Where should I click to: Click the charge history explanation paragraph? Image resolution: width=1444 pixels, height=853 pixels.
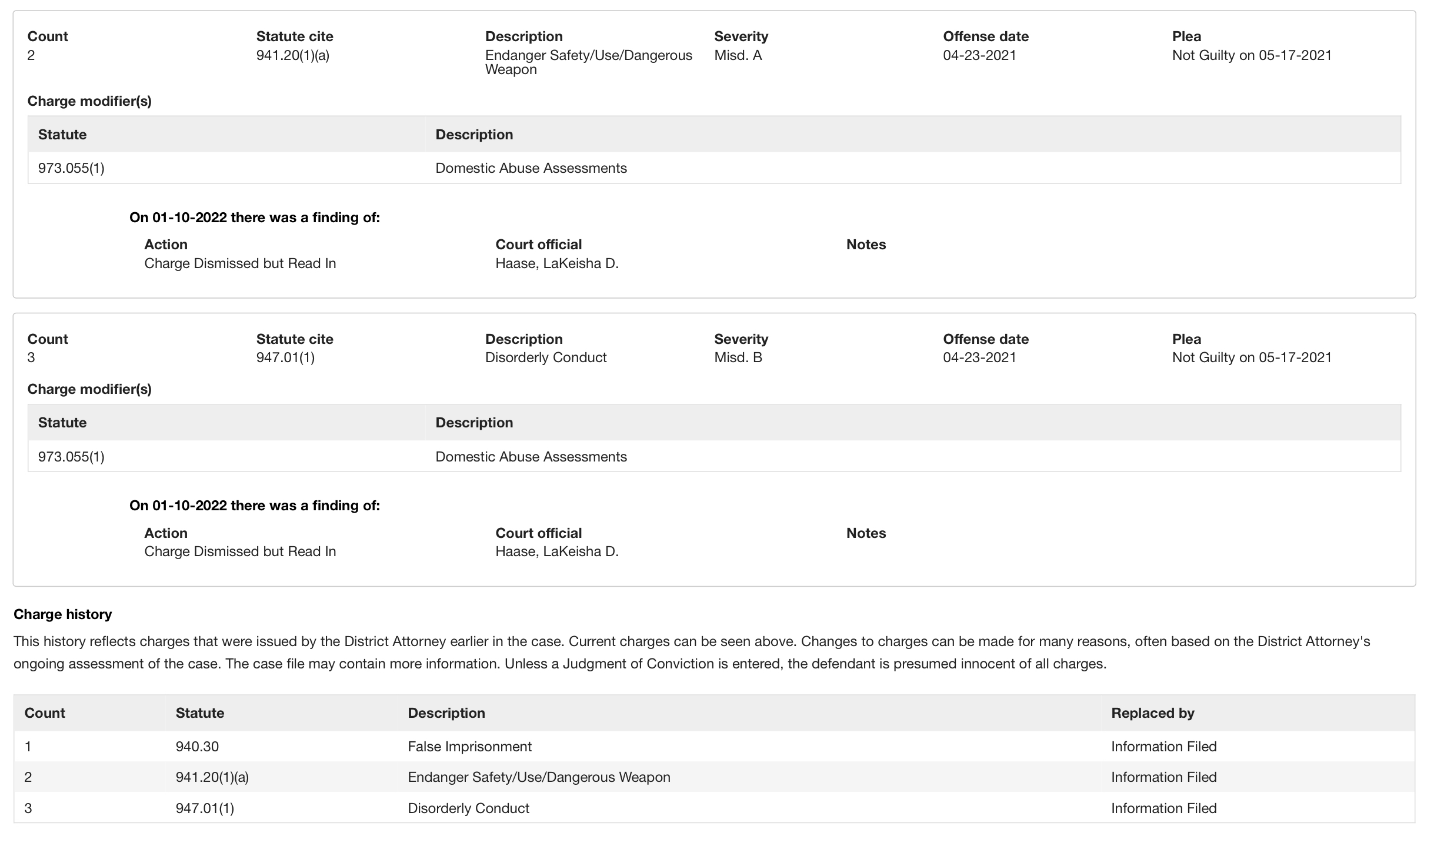click(x=692, y=653)
